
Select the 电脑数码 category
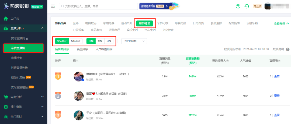click(91, 23)
